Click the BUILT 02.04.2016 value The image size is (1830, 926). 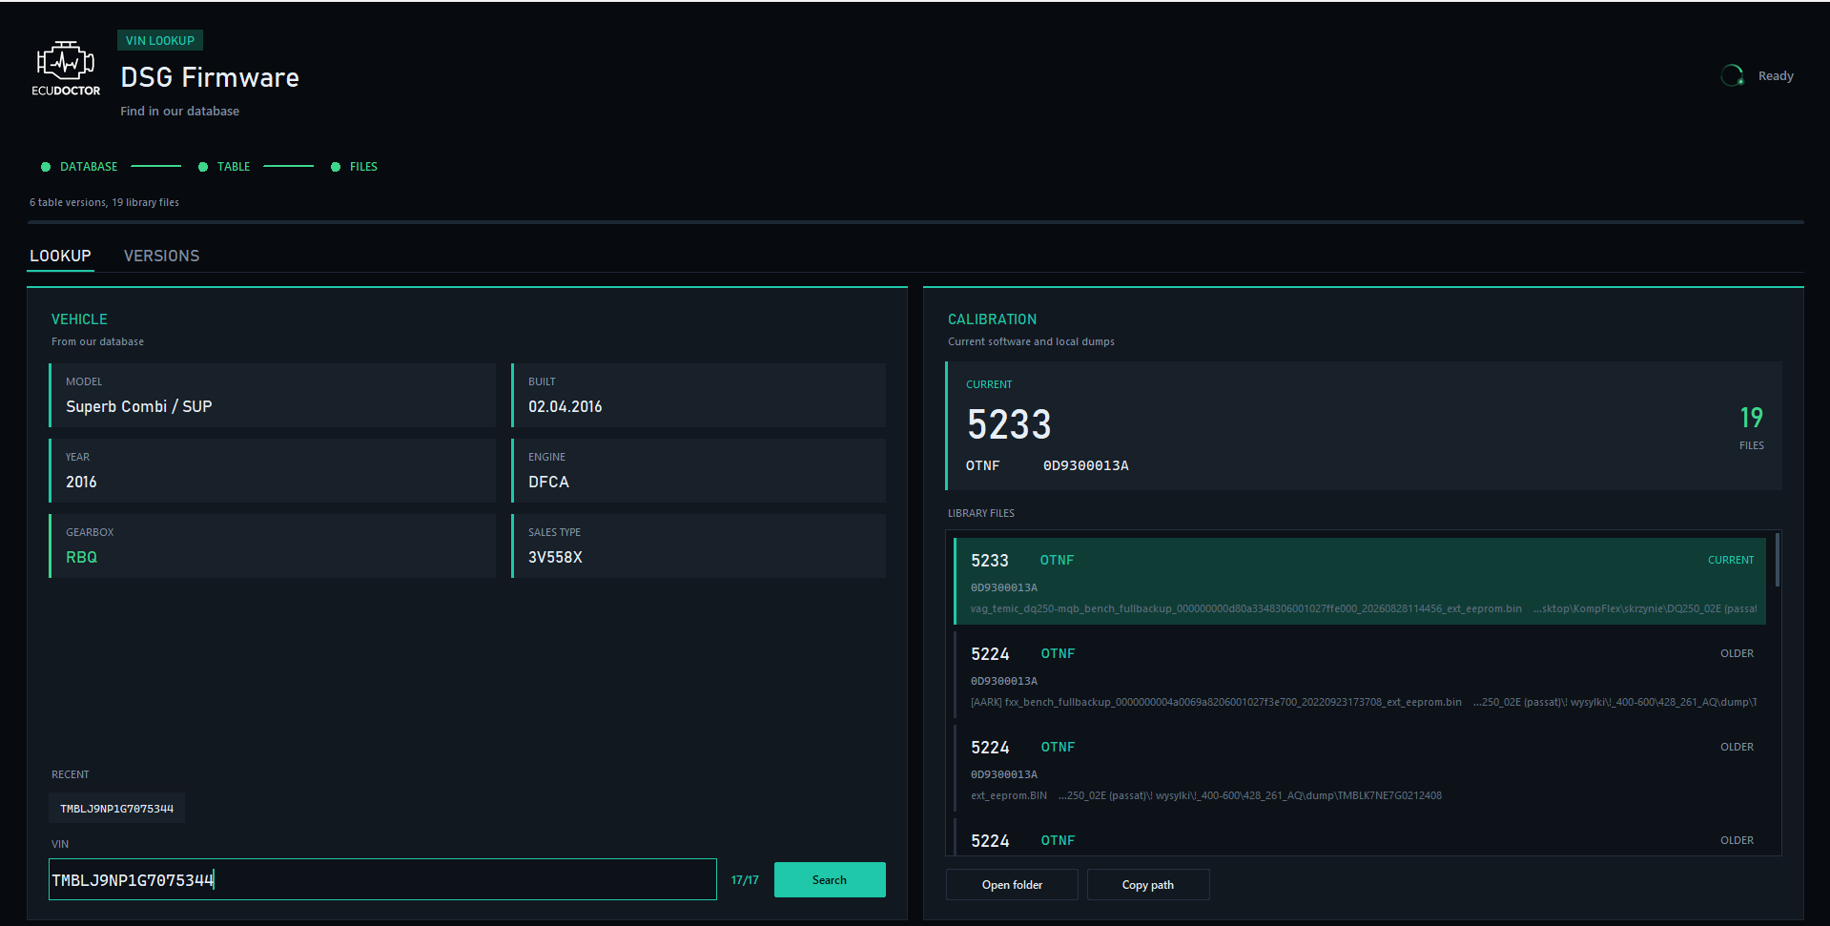(x=565, y=406)
